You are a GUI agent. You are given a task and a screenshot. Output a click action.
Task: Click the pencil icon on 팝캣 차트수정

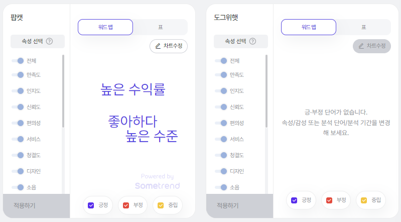pyautogui.click(x=158, y=46)
